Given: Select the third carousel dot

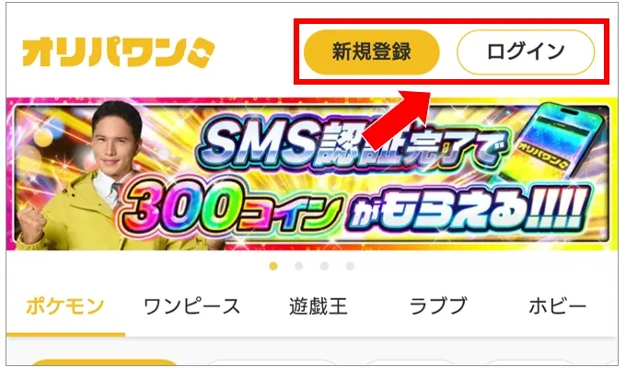Looking at the screenshot, I should click(324, 266).
